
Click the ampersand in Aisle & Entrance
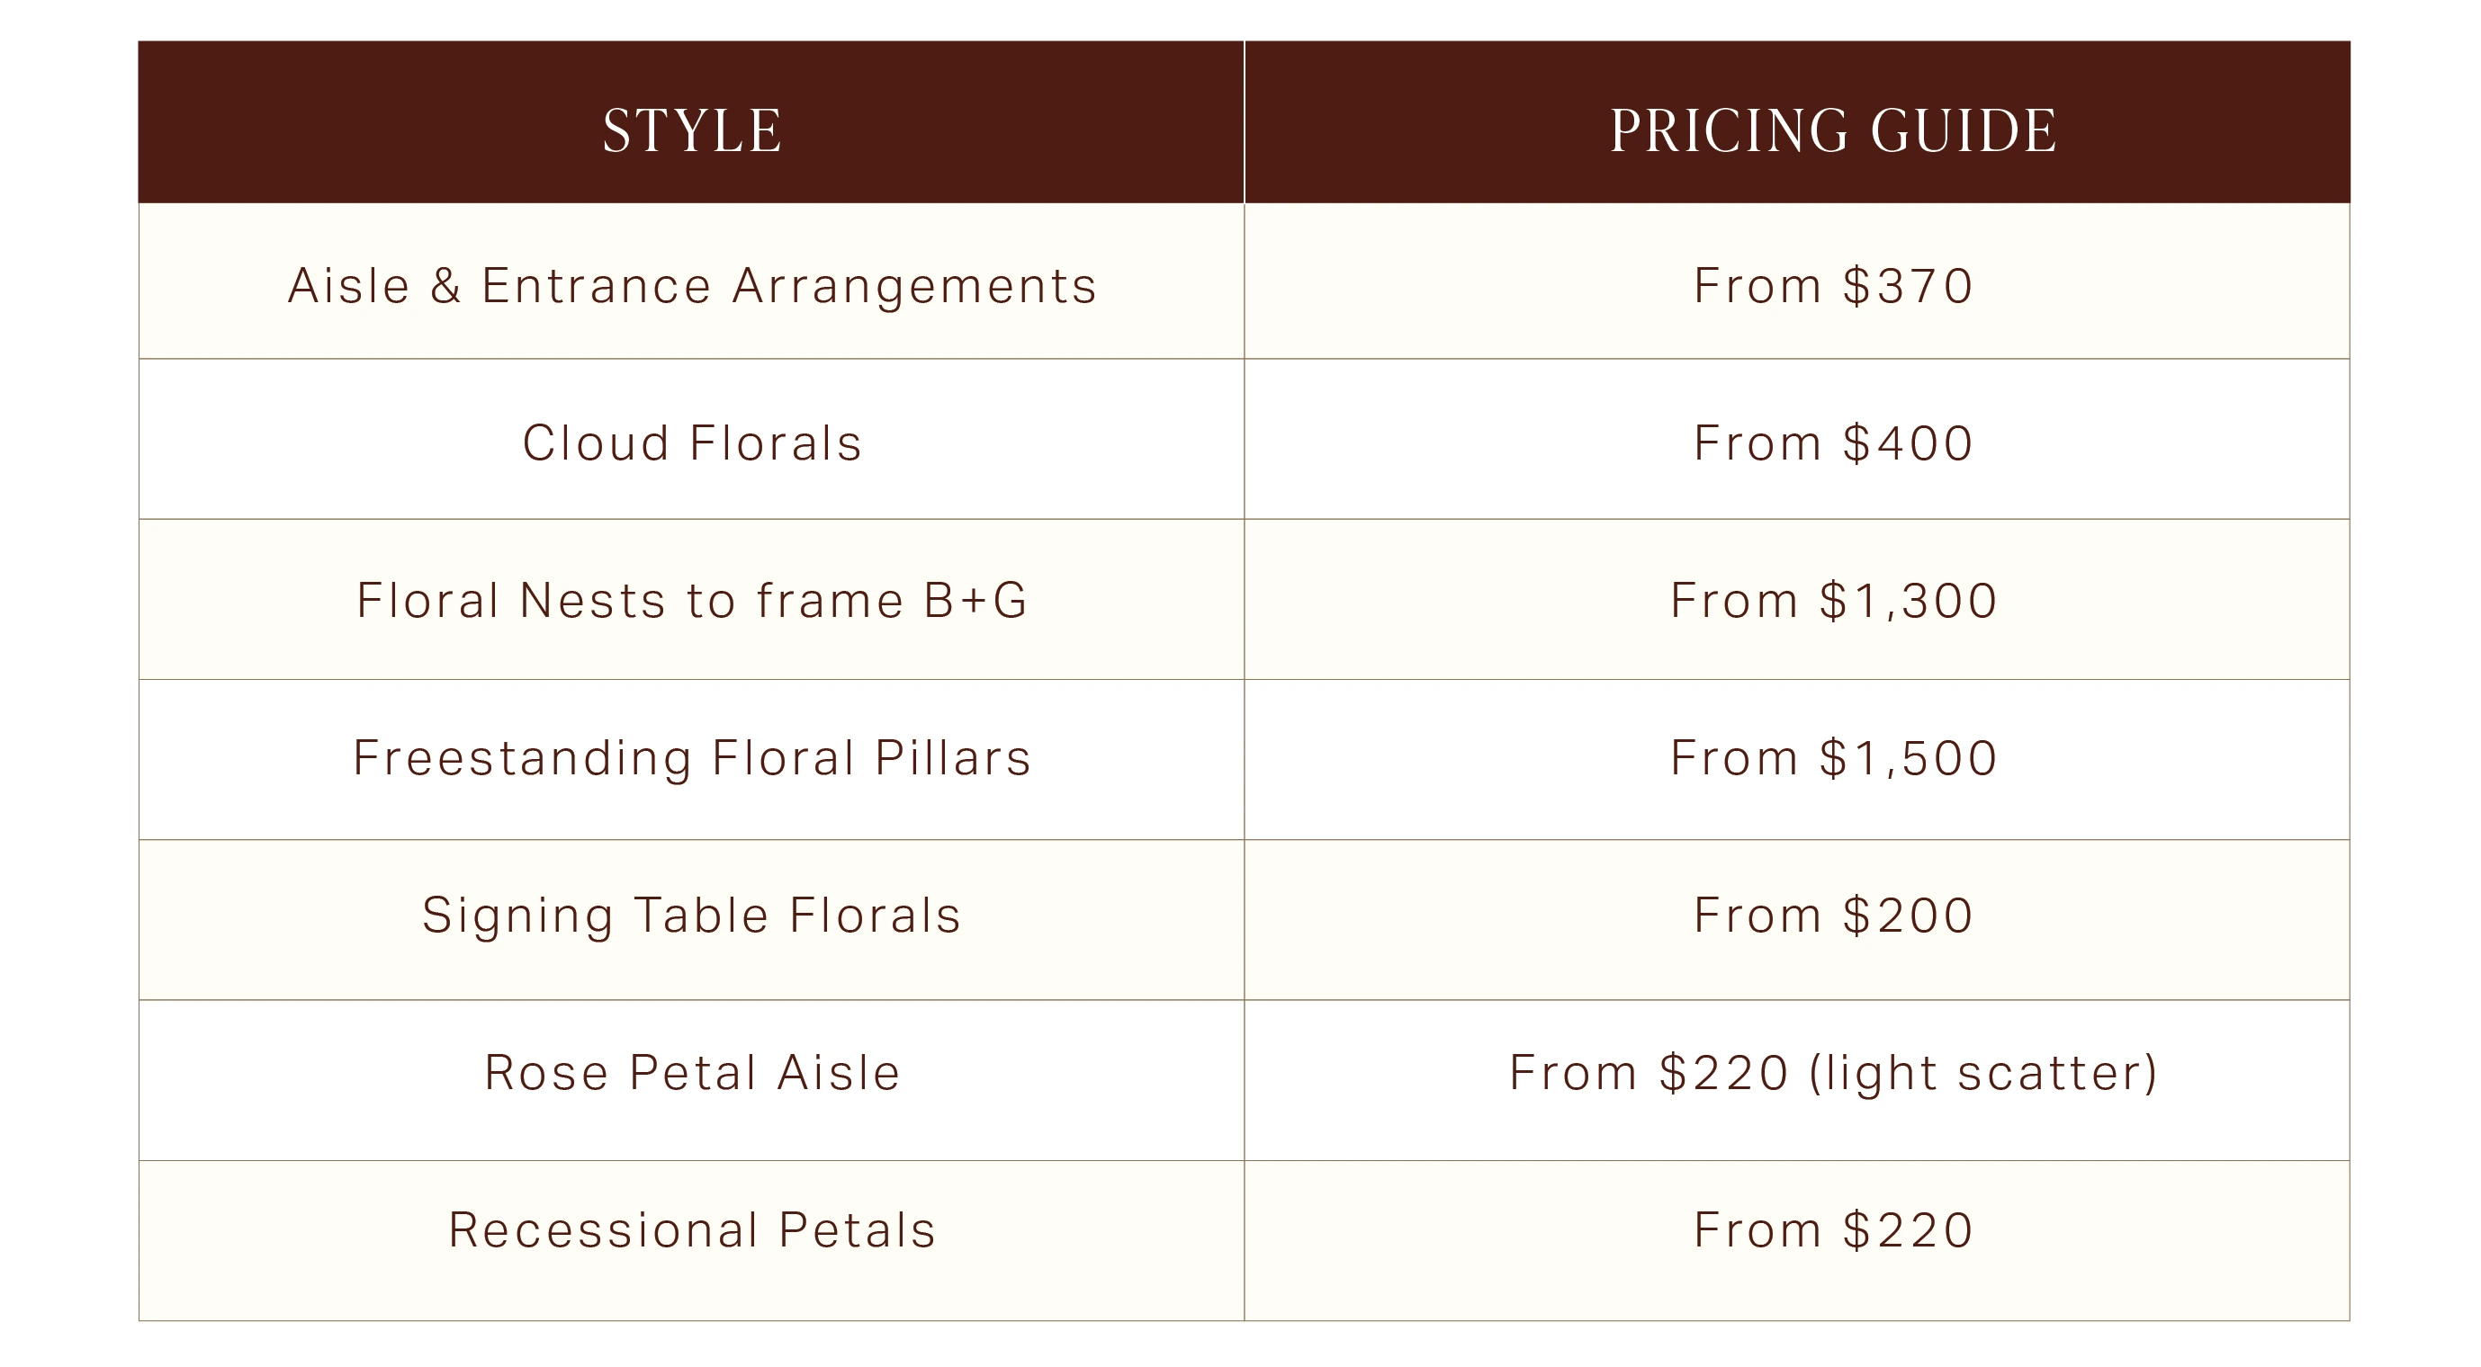pos(445,286)
